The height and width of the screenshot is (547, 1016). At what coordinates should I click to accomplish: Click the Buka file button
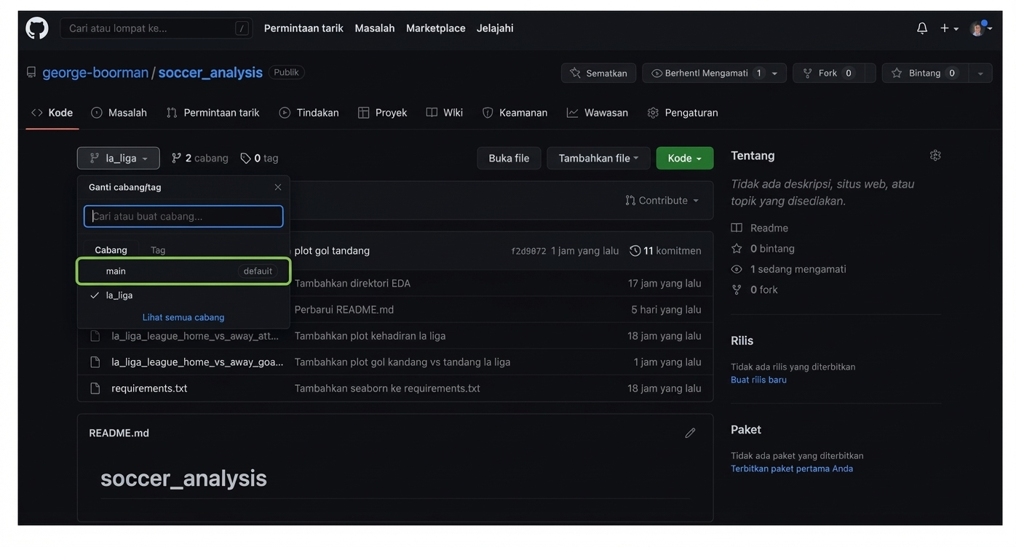[509, 158]
